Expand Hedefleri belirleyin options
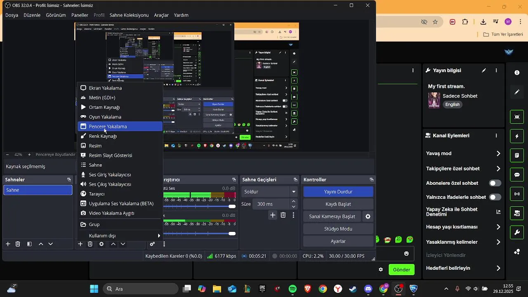The height and width of the screenshot is (297, 528). pos(498,268)
